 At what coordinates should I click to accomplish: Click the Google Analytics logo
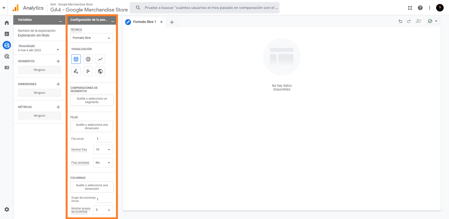pos(16,8)
